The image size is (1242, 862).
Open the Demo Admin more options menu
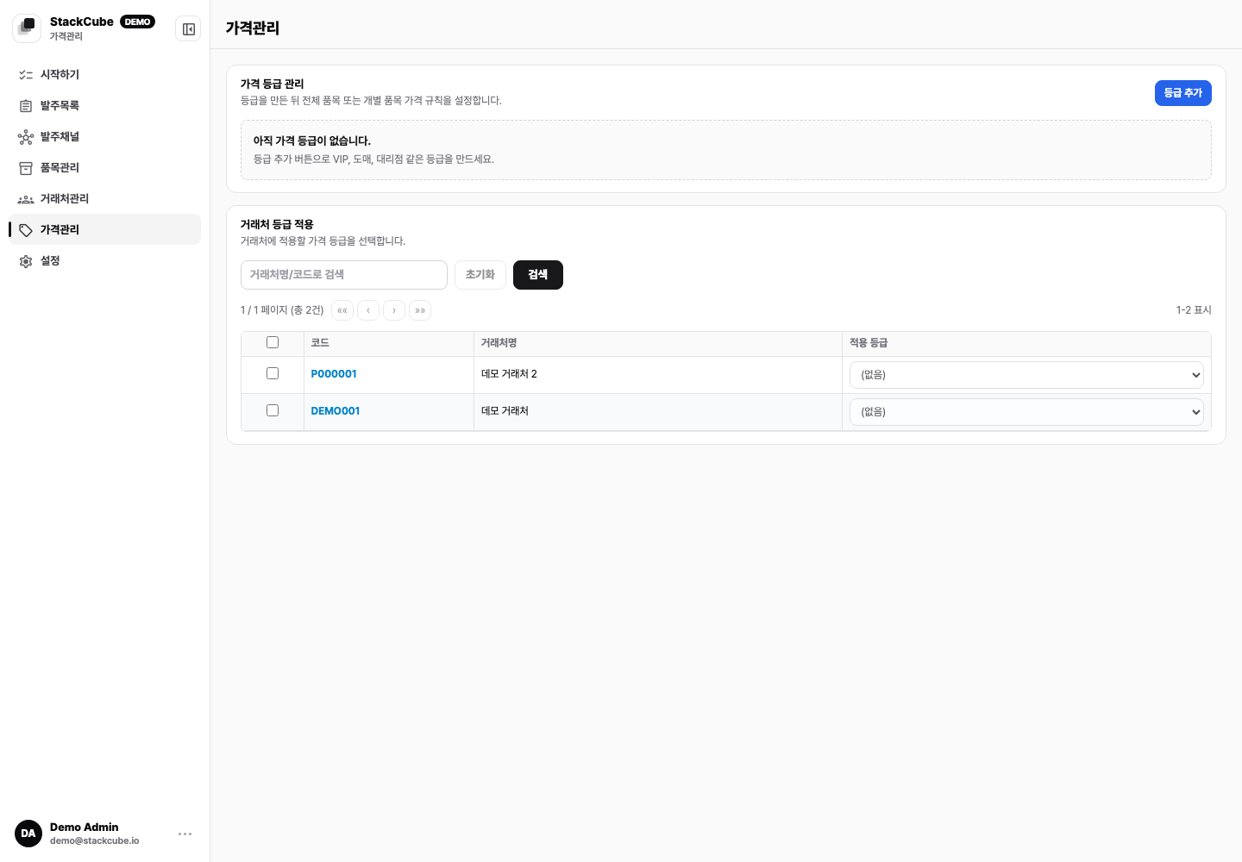click(x=185, y=834)
